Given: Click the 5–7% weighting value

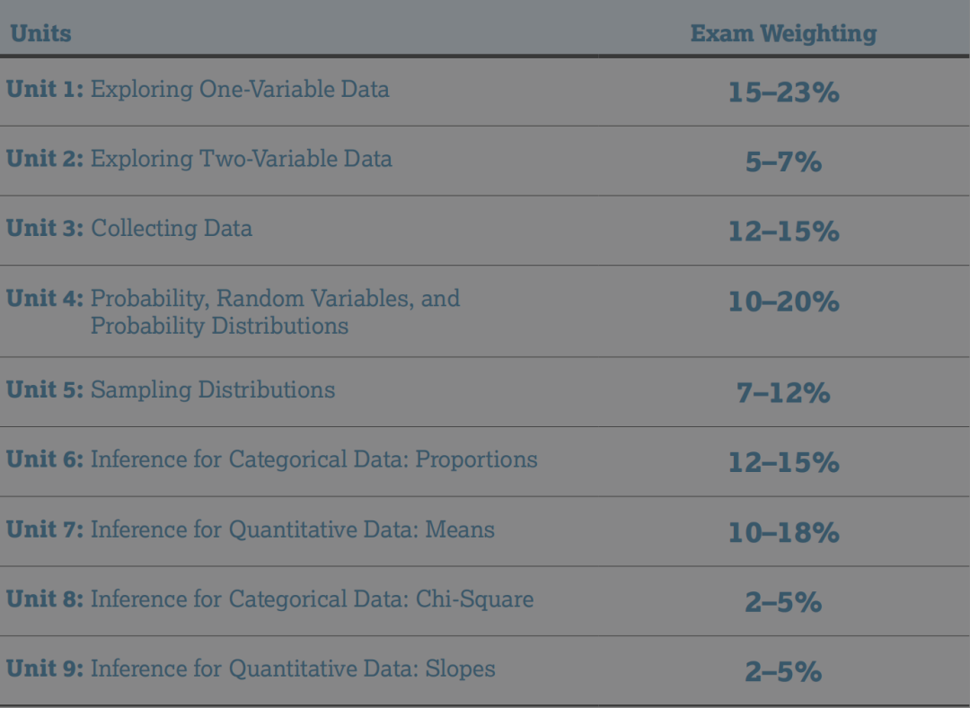Looking at the screenshot, I should (783, 162).
